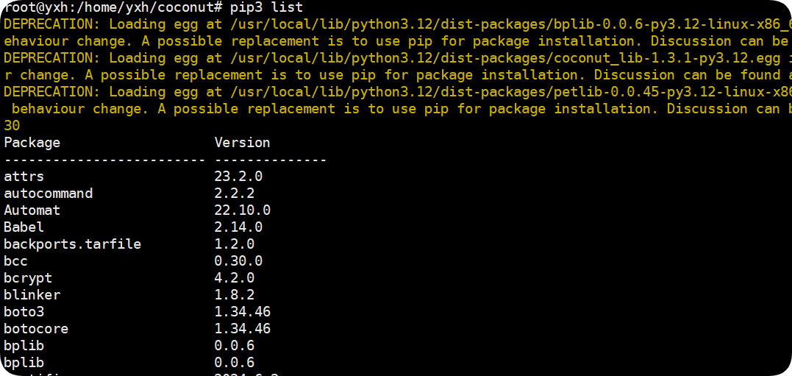The width and height of the screenshot is (792, 376).
Task: Select the "Package" column header
Action: (32, 143)
